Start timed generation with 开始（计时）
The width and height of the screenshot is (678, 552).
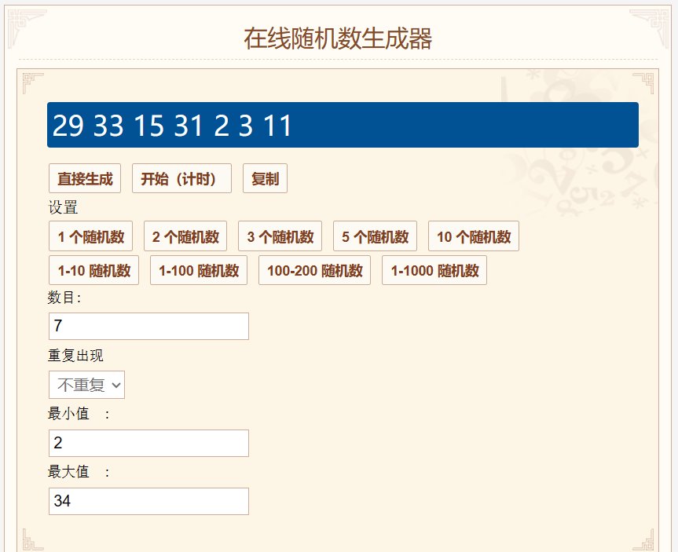(x=181, y=178)
